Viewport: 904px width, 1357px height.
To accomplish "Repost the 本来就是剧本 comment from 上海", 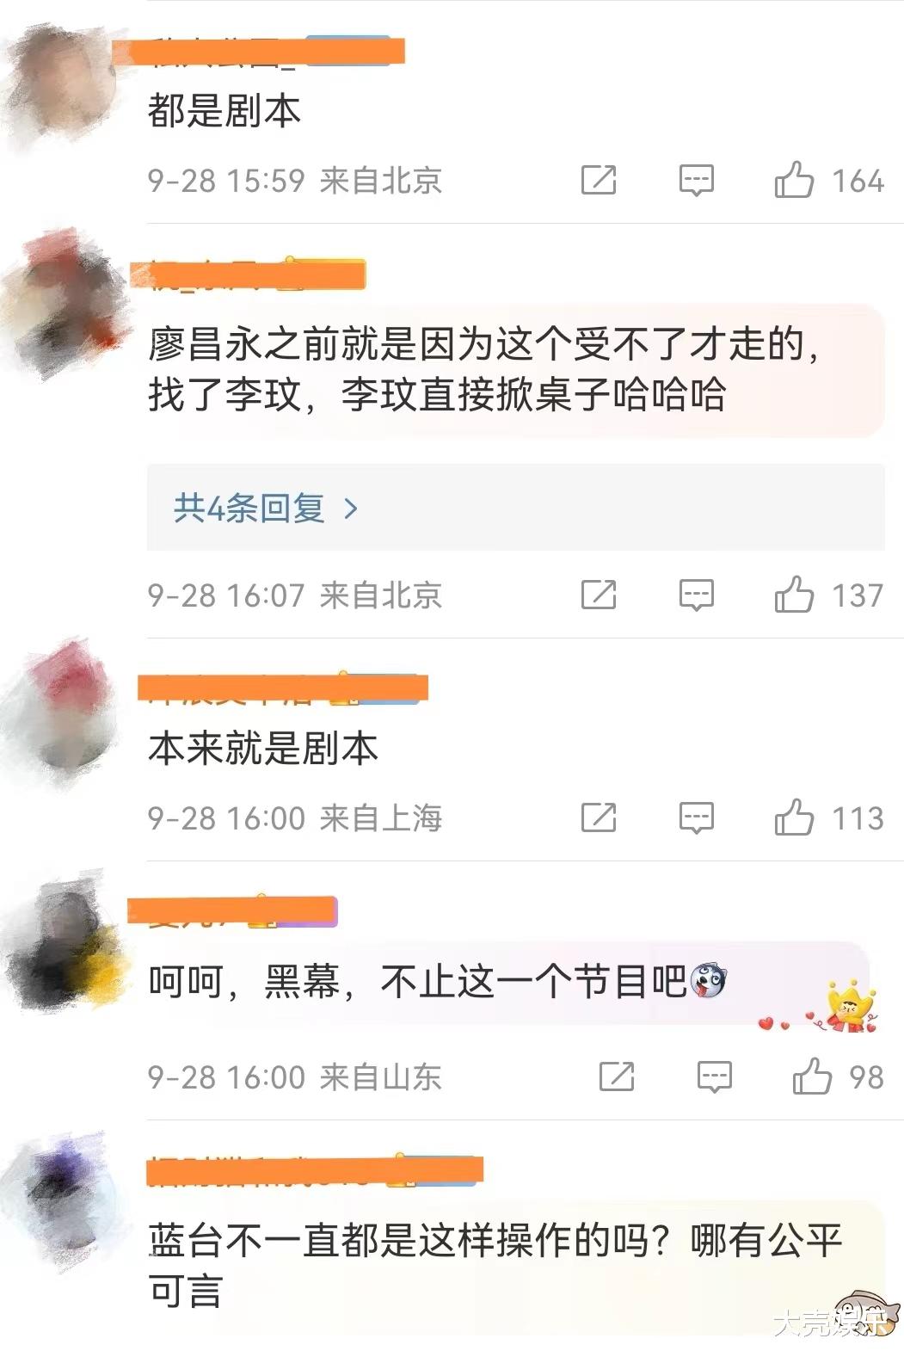I will (599, 817).
